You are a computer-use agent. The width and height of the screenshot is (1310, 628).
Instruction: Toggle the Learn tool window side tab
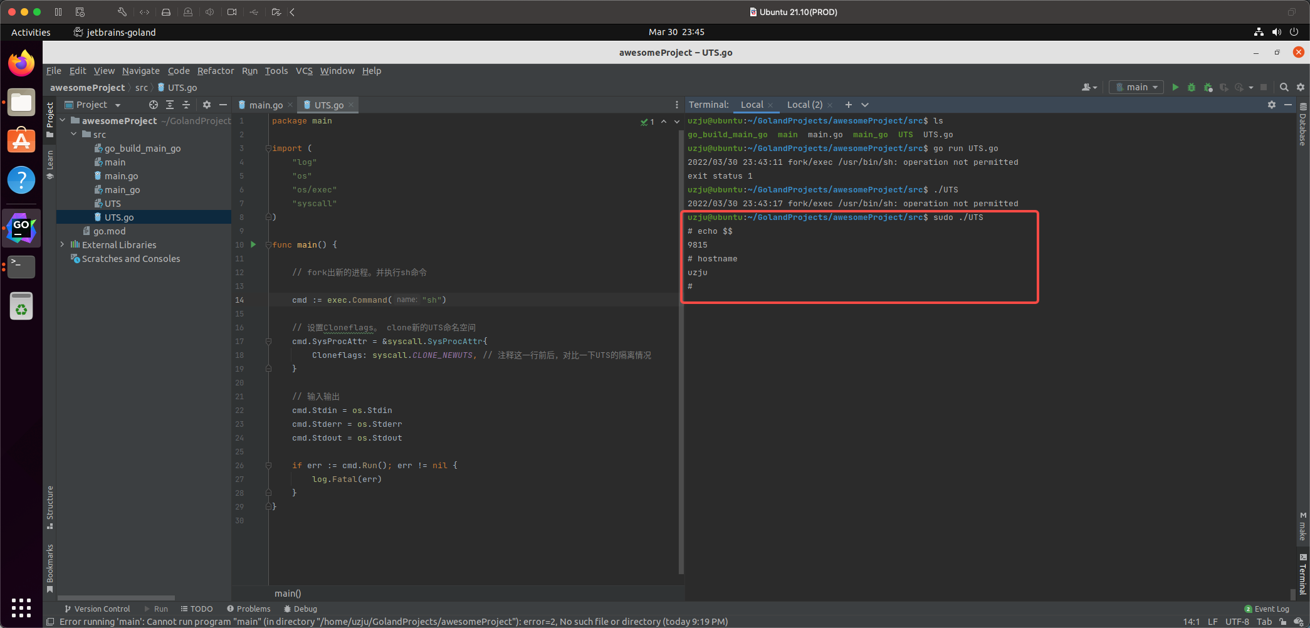(x=50, y=164)
